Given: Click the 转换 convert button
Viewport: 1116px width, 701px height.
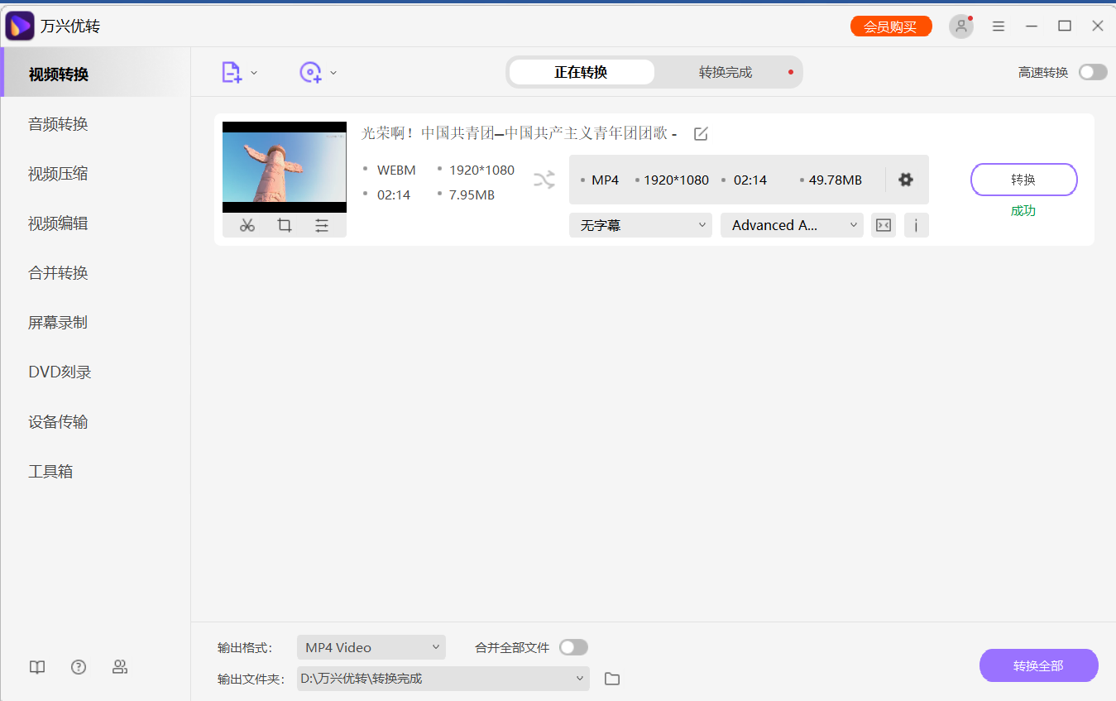Looking at the screenshot, I should click(1023, 179).
